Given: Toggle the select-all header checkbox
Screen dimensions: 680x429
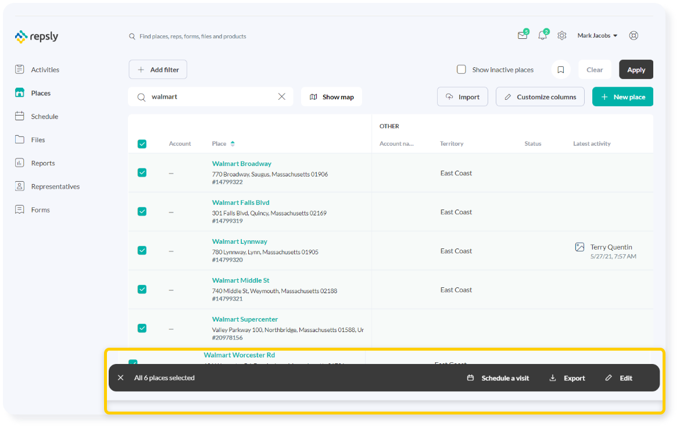Looking at the screenshot, I should [142, 144].
